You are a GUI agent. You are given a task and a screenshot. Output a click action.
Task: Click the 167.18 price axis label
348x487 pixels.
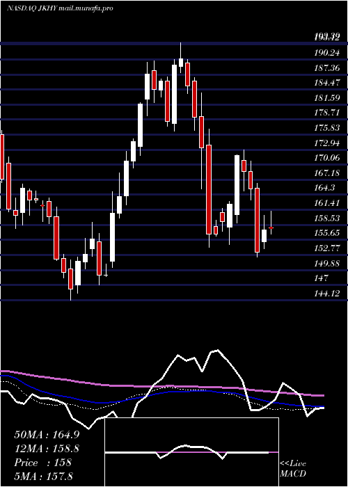pyautogui.click(x=327, y=173)
